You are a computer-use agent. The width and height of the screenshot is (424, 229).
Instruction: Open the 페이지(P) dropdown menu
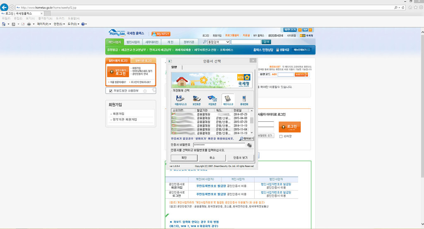tap(44, 24)
